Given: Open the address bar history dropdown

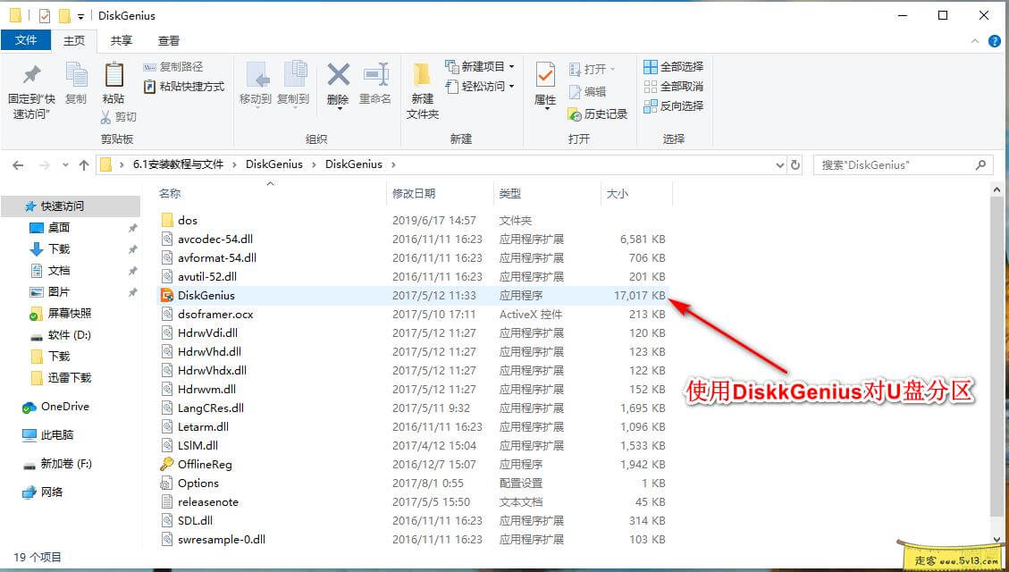Looking at the screenshot, I should [781, 164].
